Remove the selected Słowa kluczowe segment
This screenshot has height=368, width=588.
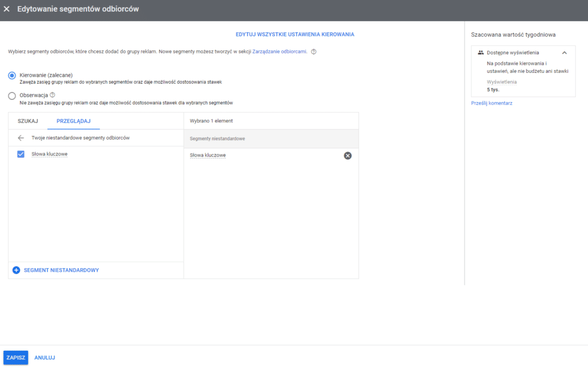[347, 156]
